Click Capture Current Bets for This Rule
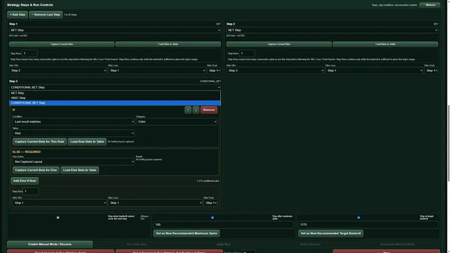 click(x=40, y=142)
